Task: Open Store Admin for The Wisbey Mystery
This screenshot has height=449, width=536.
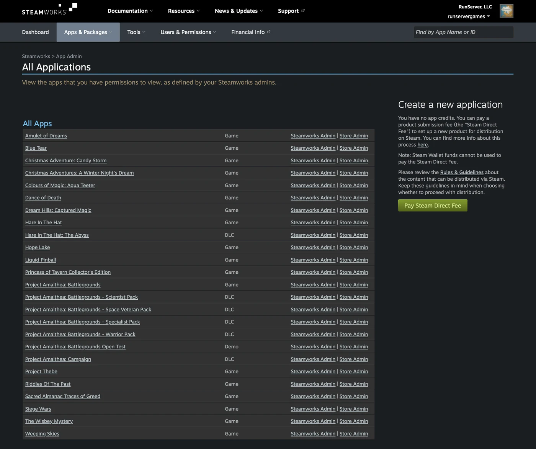Action: 354,421
